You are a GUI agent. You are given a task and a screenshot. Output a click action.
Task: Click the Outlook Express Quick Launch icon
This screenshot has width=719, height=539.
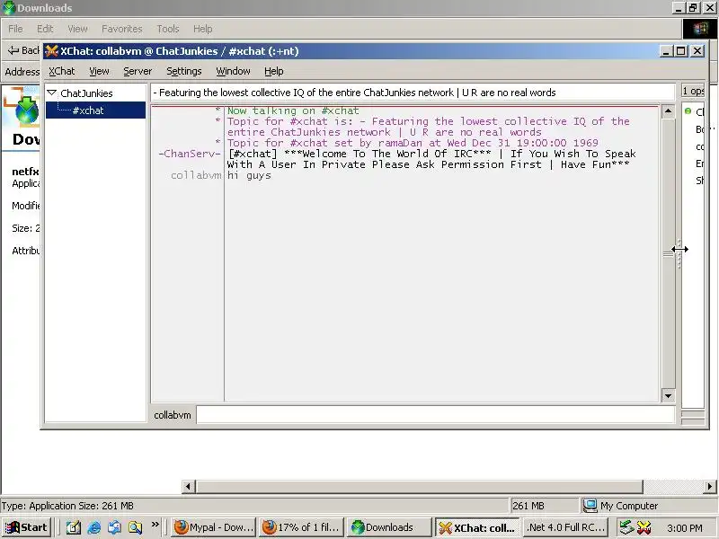(x=115, y=527)
